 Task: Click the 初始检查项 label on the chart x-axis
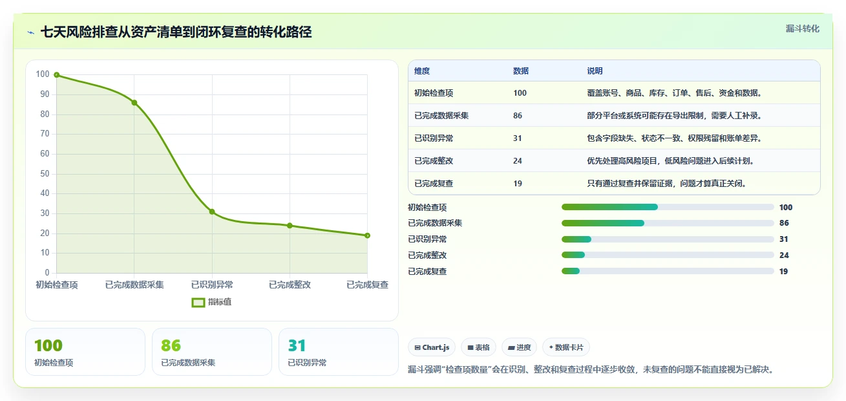(57, 285)
